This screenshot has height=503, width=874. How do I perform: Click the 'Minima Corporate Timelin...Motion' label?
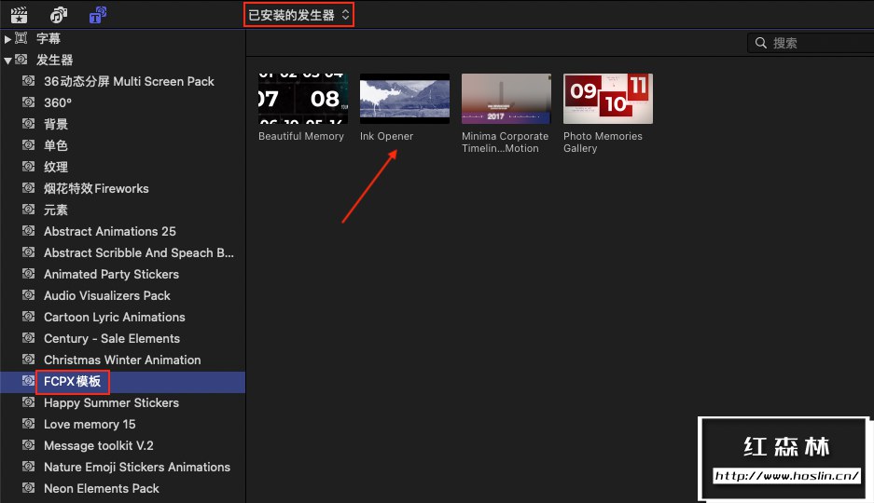pos(505,143)
